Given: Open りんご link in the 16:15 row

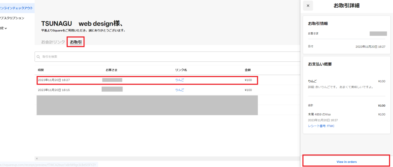Looking at the screenshot, I should coord(180,90).
